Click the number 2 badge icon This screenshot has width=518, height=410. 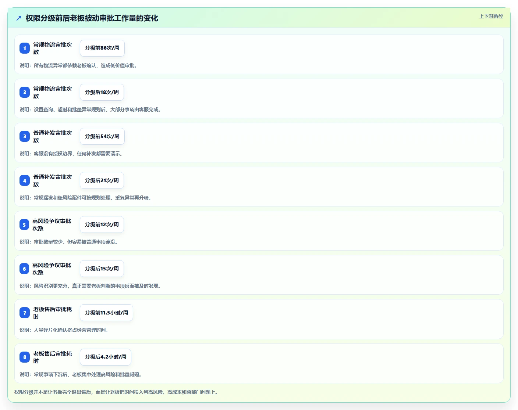tap(25, 92)
